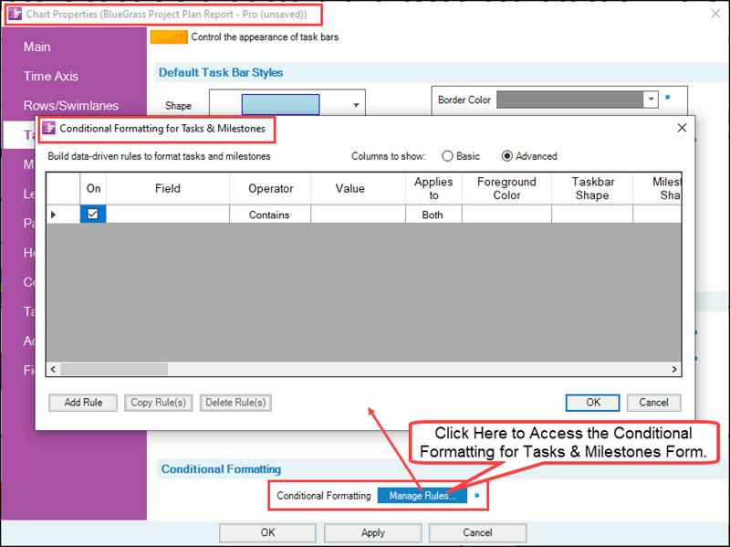Open the Border Color dropdown
Screen dimensions: 730x547
(652, 98)
